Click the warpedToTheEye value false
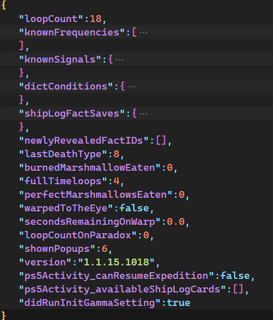Viewport: 273px width, 320px height. 134,208
